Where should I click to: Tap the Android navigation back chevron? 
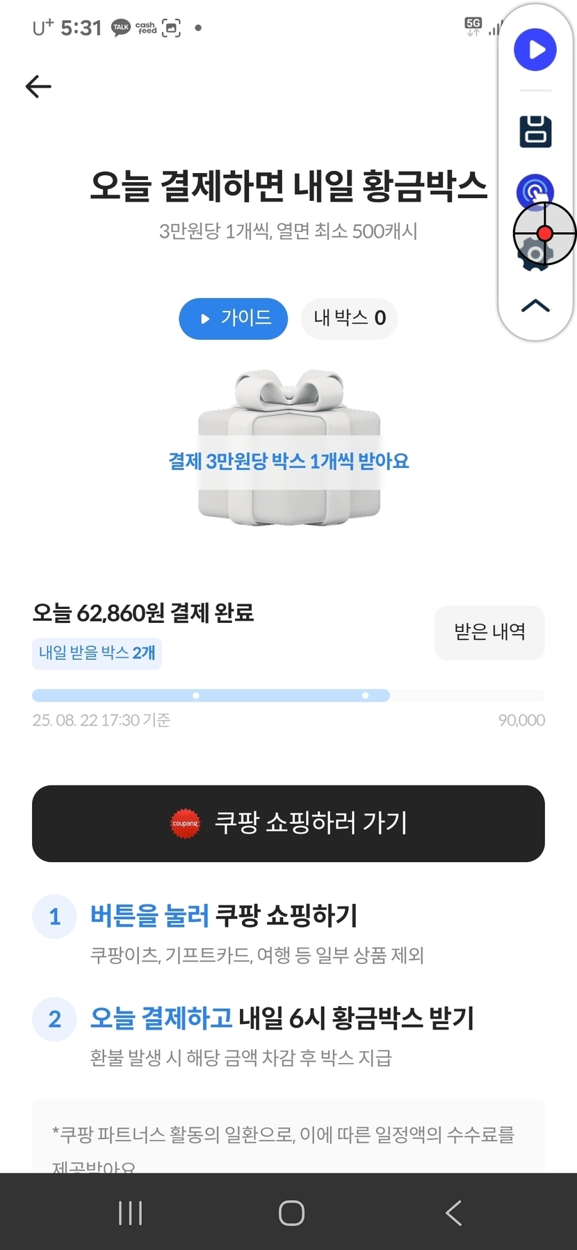(x=453, y=1213)
